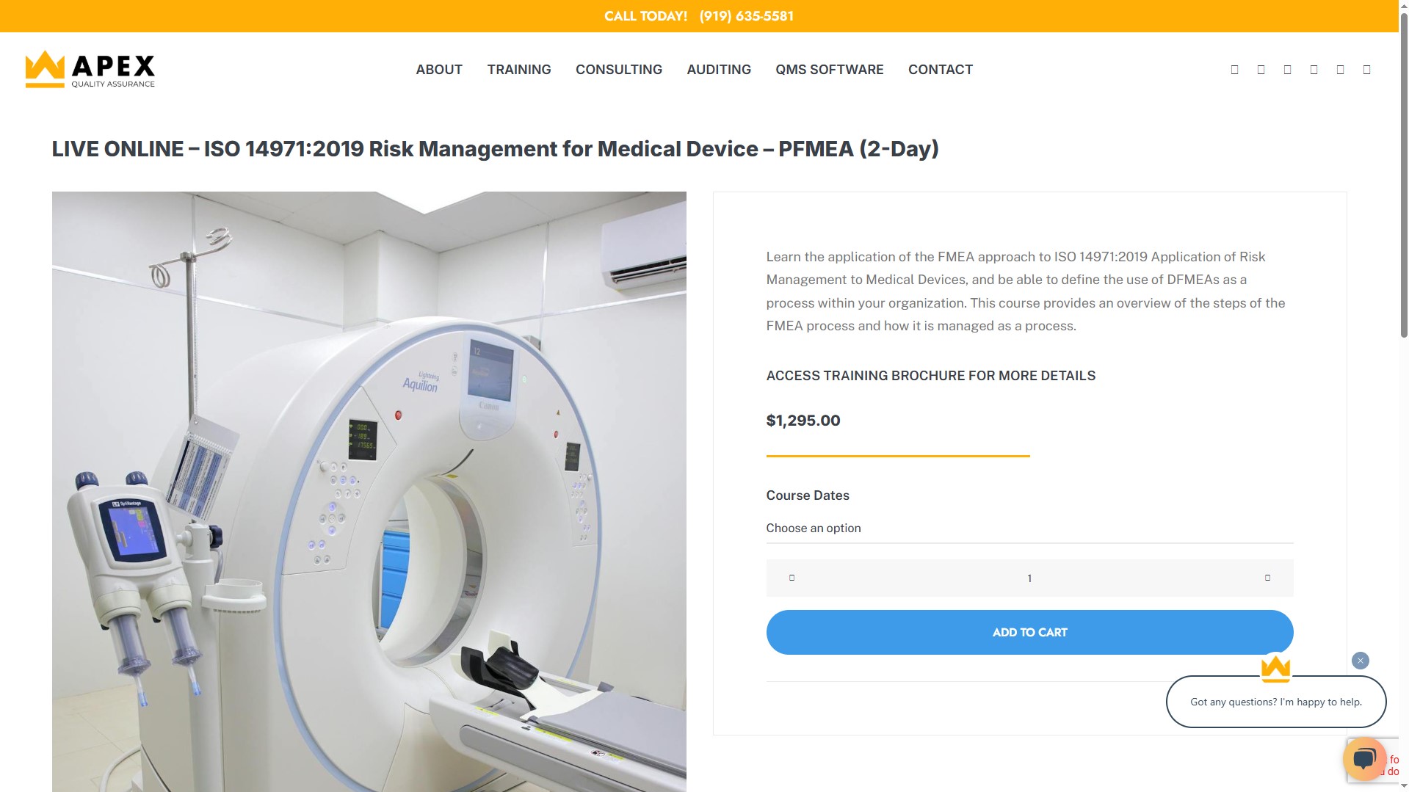Open the CONSULTING menu
1409x792 pixels.
point(618,70)
